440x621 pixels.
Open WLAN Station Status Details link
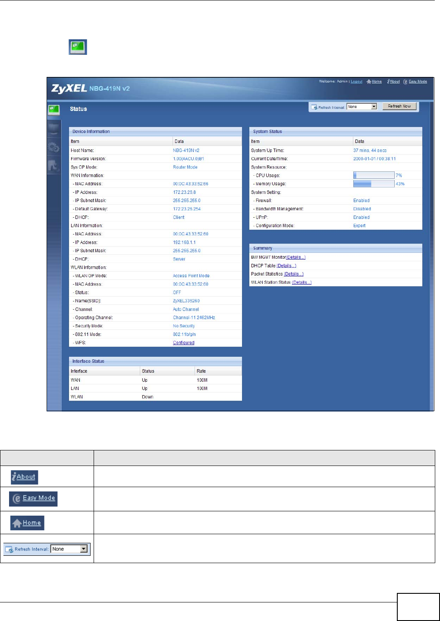pyautogui.click(x=302, y=282)
